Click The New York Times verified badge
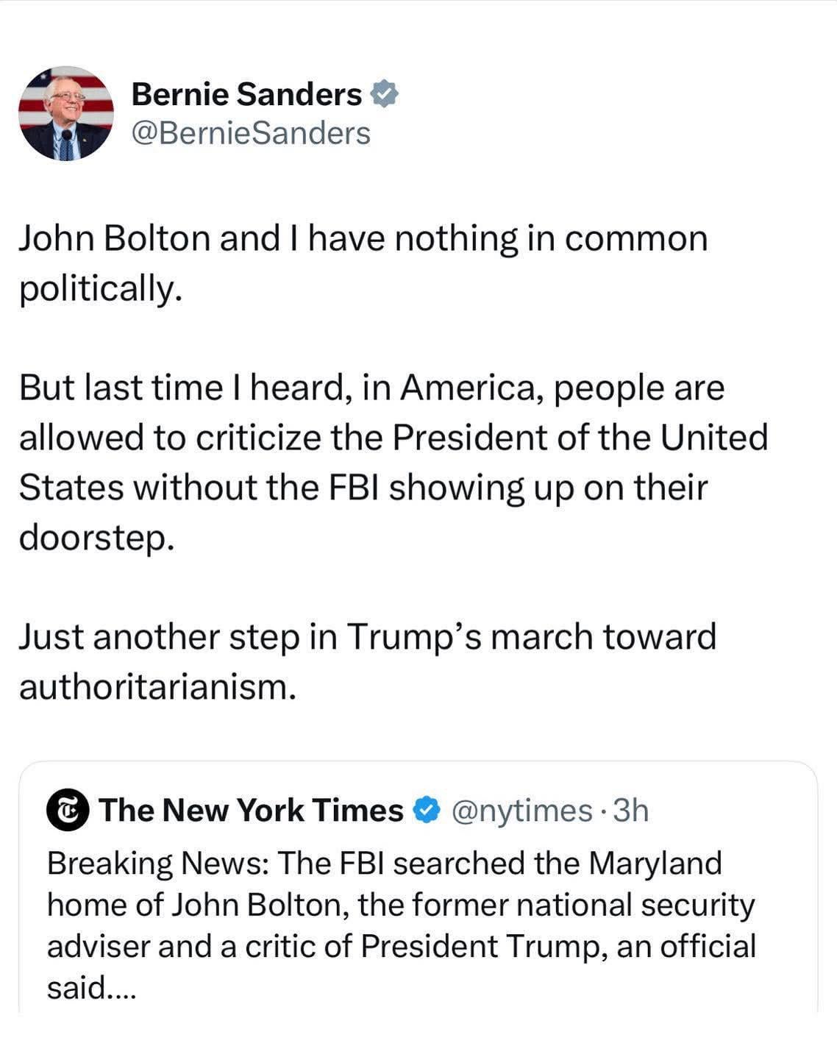Viewport: 837px width, 1046px height. (426, 811)
